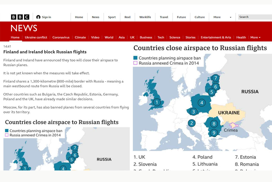Viewport: 272px width, 182px height.
Task: Open Tech news section
Action: (161, 37)
